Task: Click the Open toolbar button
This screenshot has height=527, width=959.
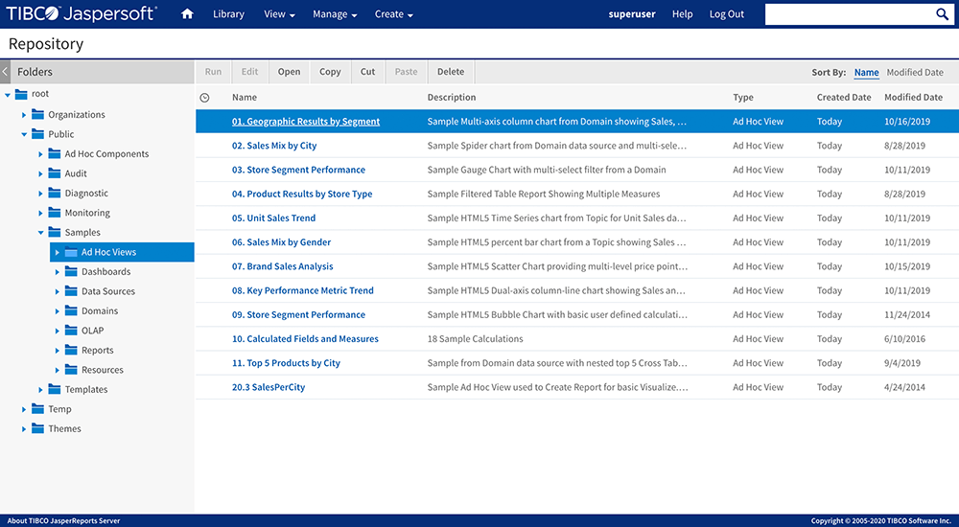Action: pyautogui.click(x=289, y=72)
